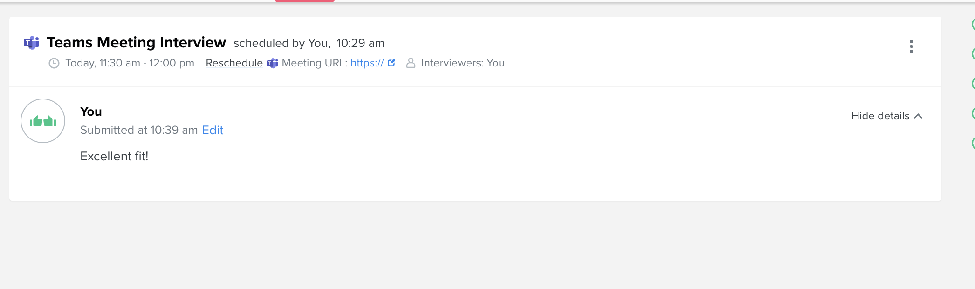Screen dimensions: 975x289
Task: Click the clock icon next to the interview time
Action: 54,63
